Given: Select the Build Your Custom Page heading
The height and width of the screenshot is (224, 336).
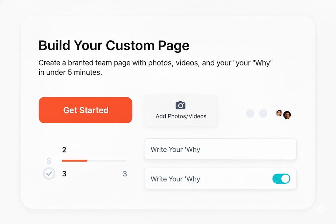Looking at the screenshot, I should pyautogui.click(x=114, y=46).
